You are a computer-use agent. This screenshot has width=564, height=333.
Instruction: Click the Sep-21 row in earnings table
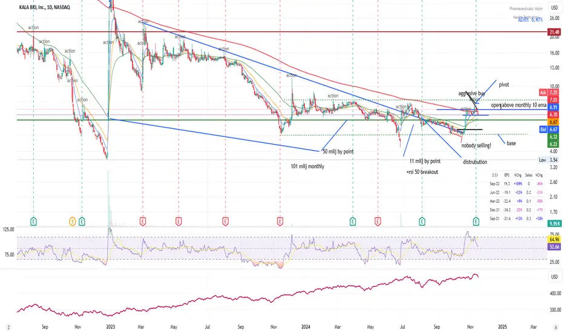(516, 219)
